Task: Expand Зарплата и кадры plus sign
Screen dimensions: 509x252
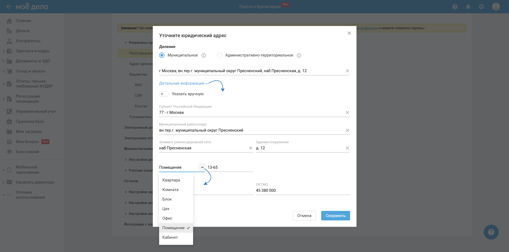Action: point(4,51)
